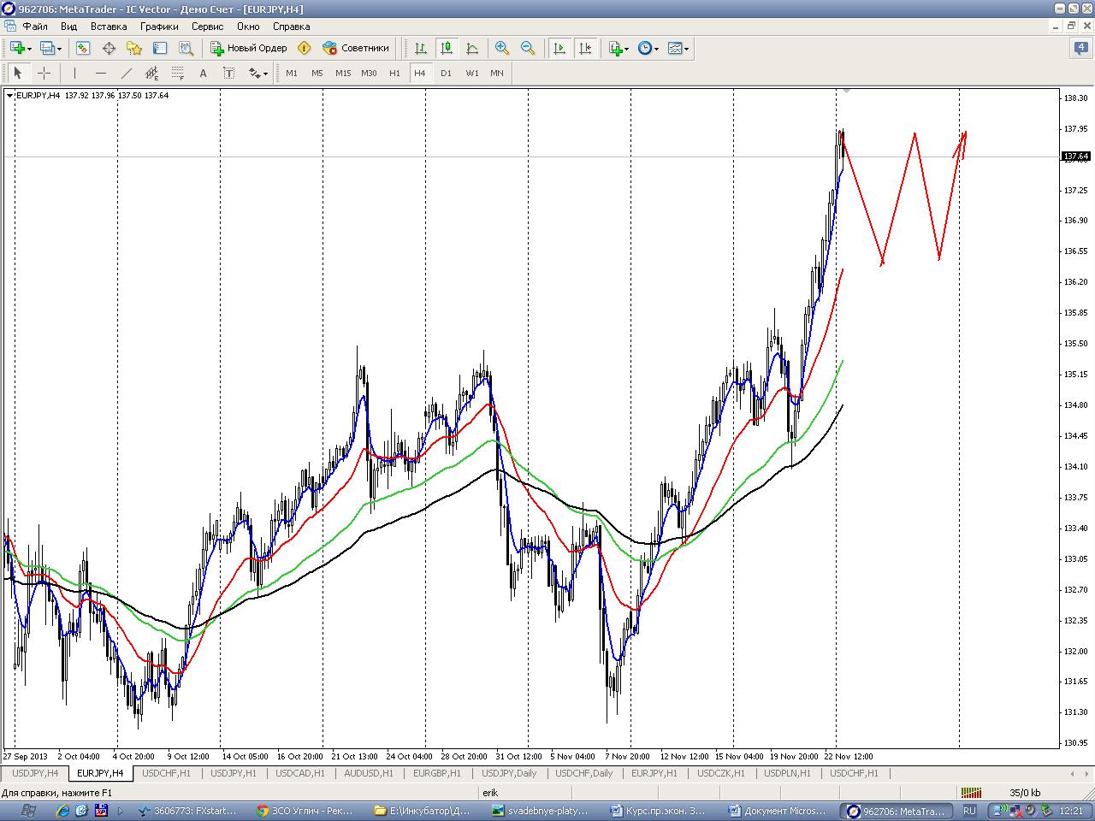1095x821 pixels.
Task: Click the Новый Ордер button
Action: point(249,49)
